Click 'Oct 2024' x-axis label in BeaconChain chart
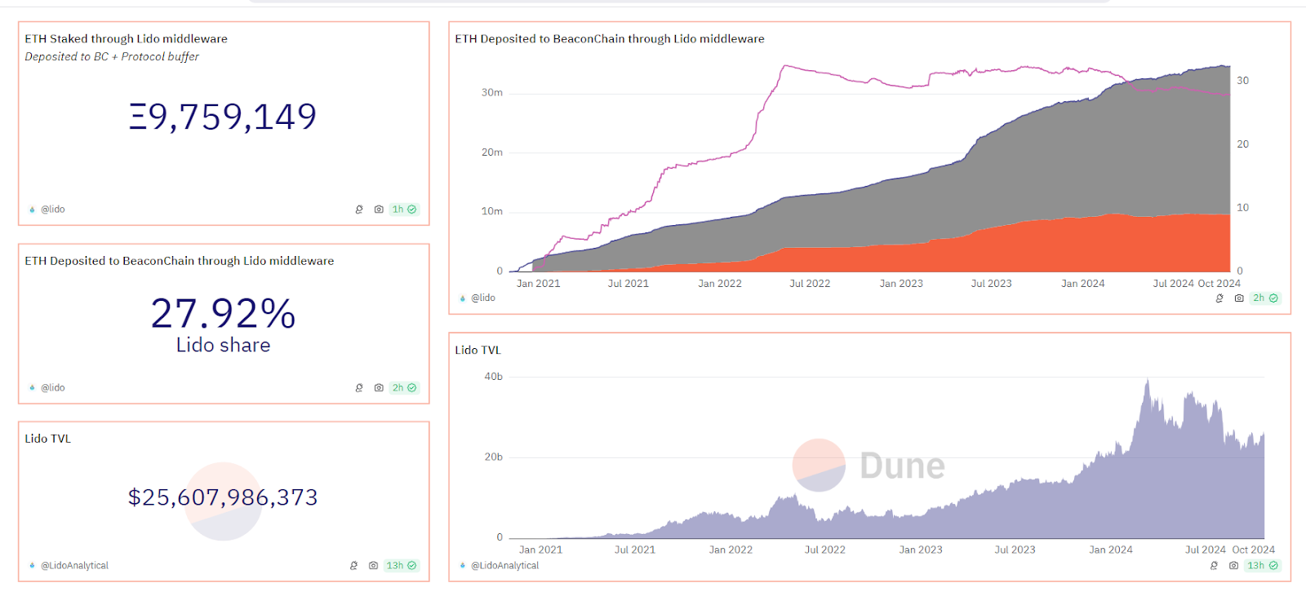Screen dimensions: 1306x596 [x=1219, y=284]
